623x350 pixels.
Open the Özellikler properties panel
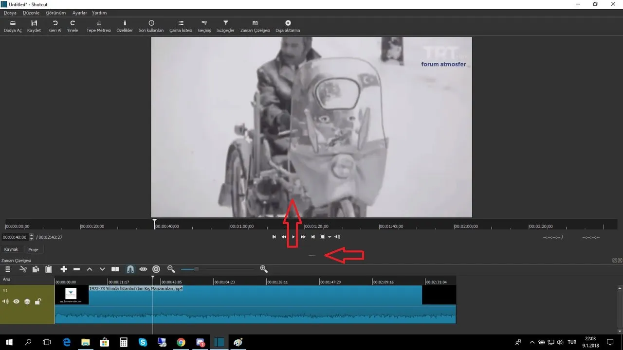pos(125,26)
